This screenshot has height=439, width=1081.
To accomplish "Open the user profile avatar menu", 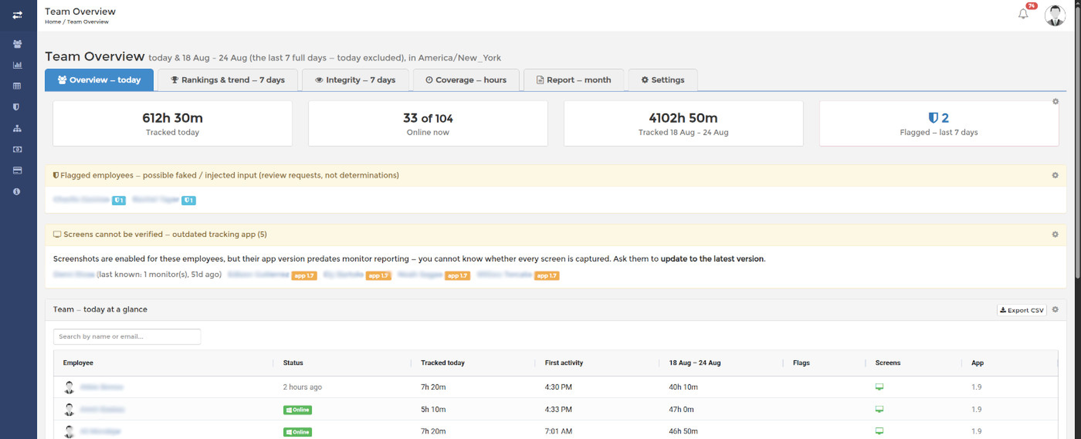I will [x=1055, y=15].
